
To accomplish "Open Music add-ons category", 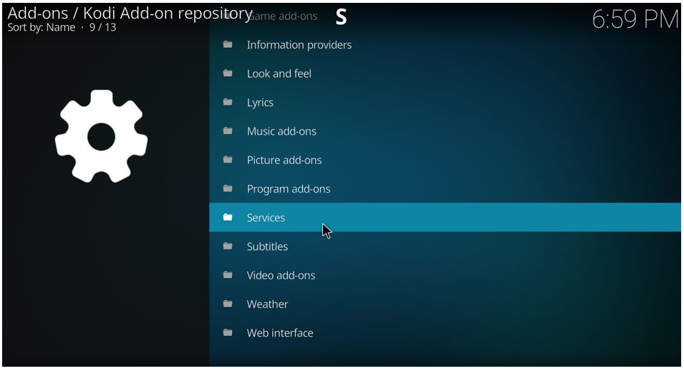I will pyautogui.click(x=445, y=131).
